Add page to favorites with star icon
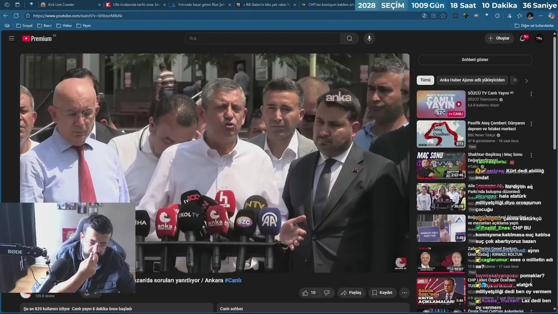The width and height of the screenshot is (558, 314). tap(443, 16)
